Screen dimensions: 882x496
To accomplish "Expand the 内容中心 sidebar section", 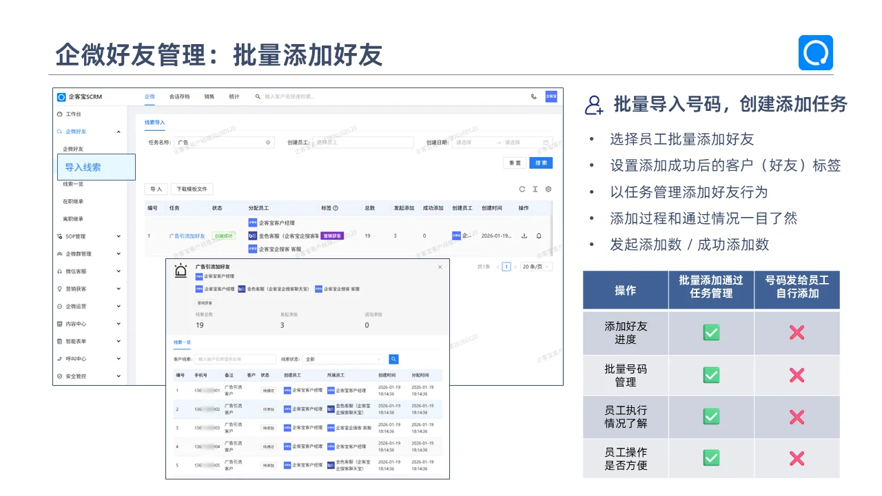I will (119, 324).
